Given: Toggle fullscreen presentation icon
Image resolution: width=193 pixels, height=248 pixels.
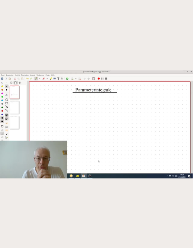Looking at the screenshot, I should click(x=93, y=79).
